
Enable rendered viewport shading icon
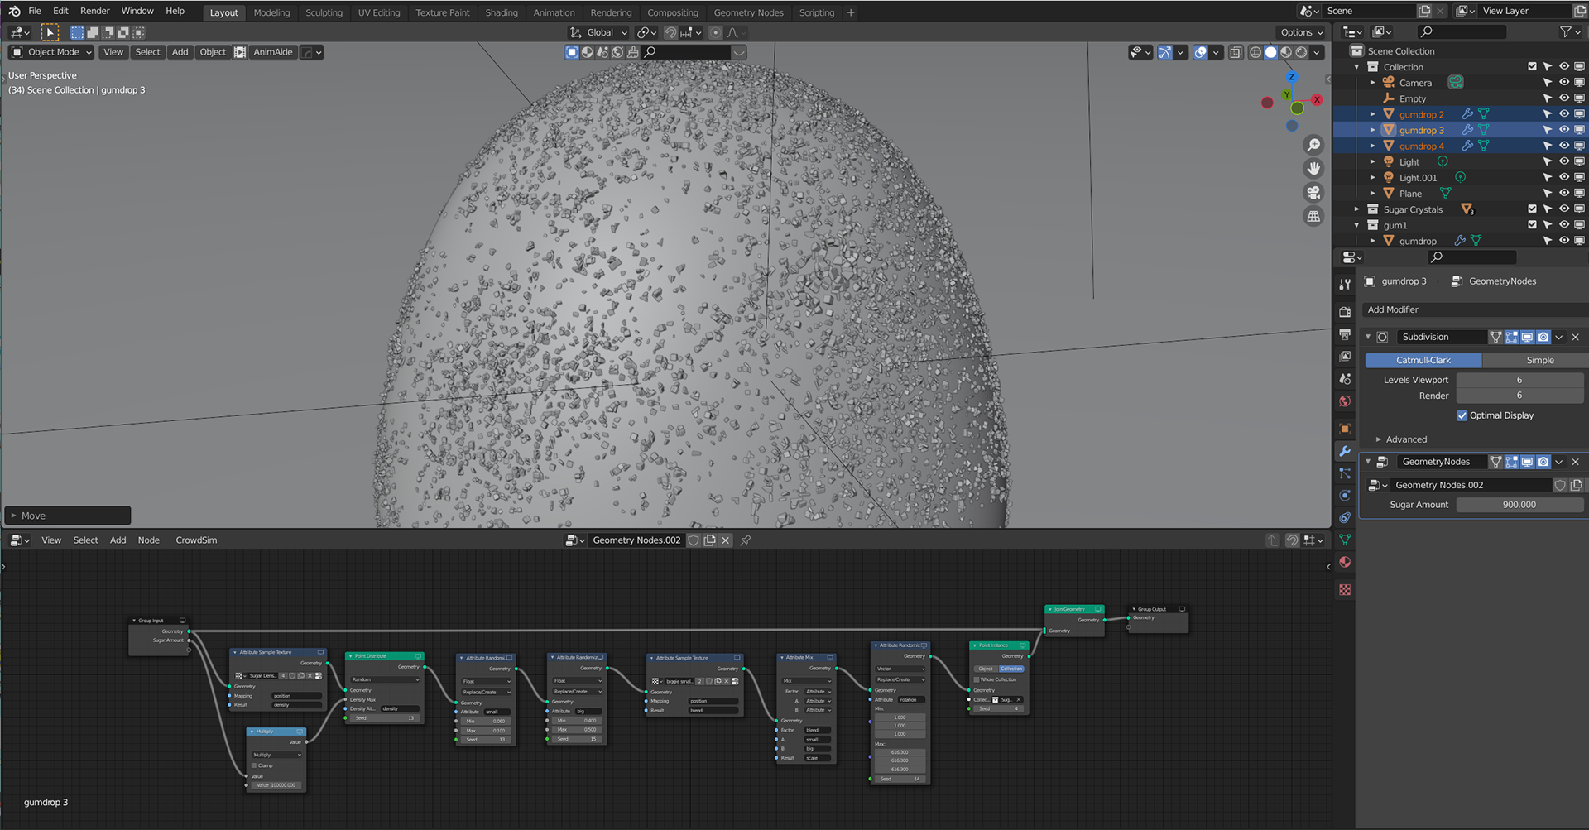[x=1302, y=52]
